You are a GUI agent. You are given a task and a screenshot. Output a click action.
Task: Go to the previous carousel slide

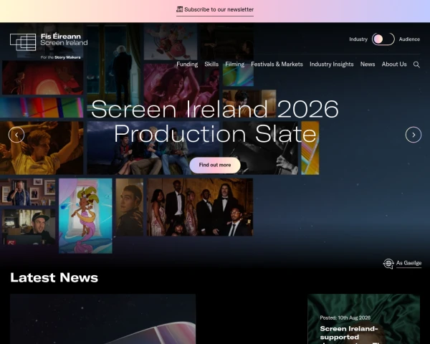pos(16,135)
